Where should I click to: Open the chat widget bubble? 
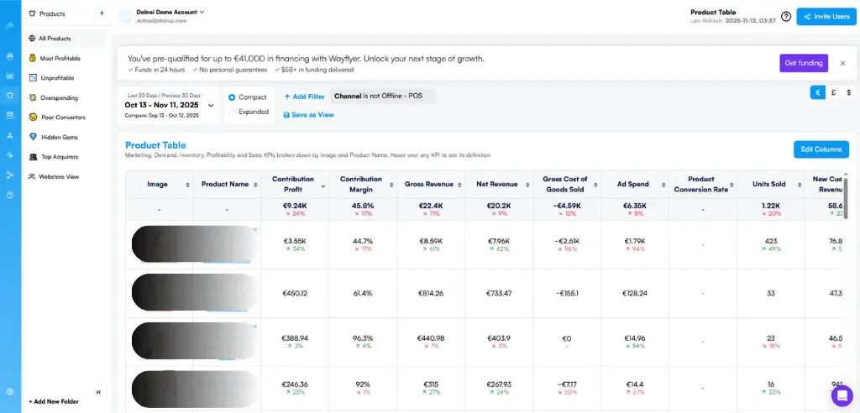(842, 395)
